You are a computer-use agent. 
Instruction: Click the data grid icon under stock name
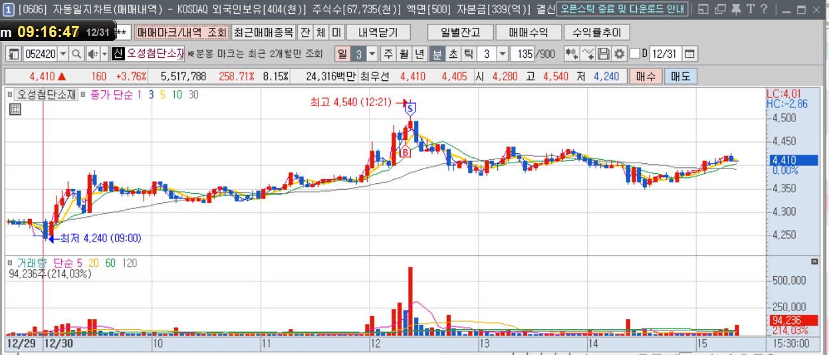pyautogui.click(x=15, y=111)
